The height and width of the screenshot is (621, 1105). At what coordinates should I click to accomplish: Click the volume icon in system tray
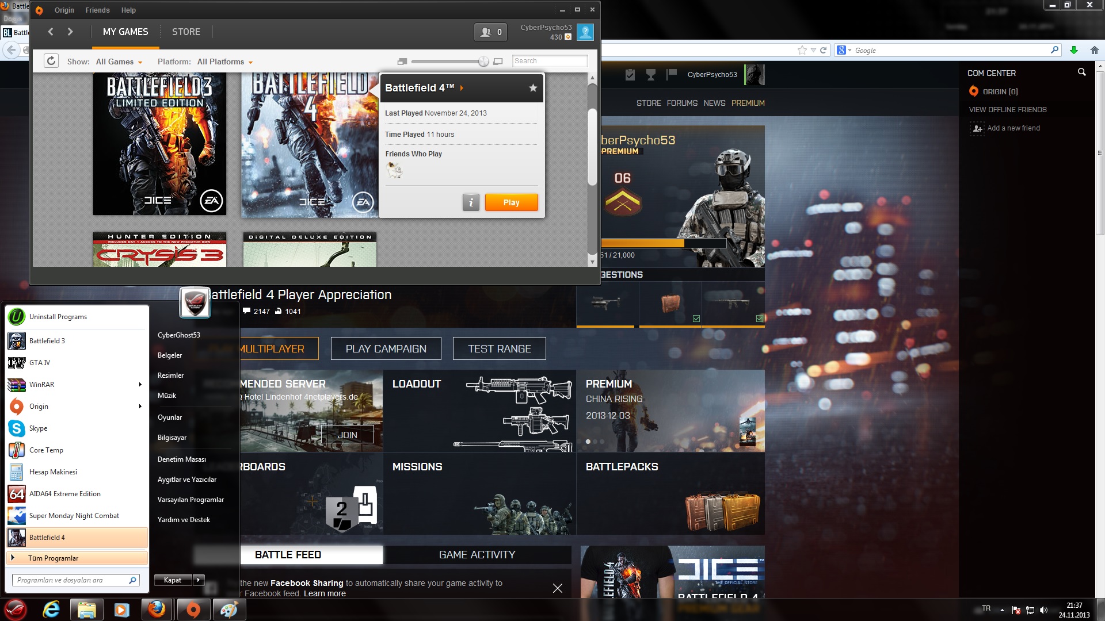[x=1044, y=610]
